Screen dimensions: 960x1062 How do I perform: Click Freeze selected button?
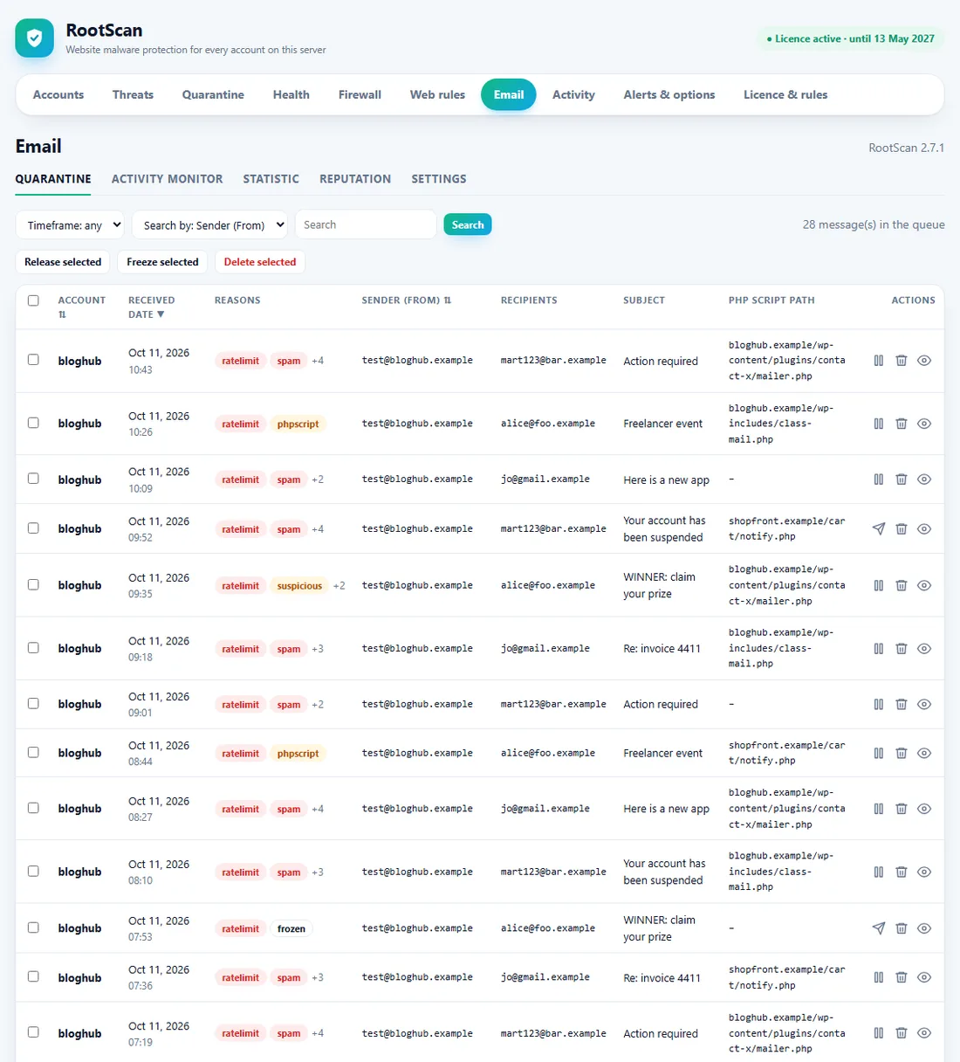162,262
